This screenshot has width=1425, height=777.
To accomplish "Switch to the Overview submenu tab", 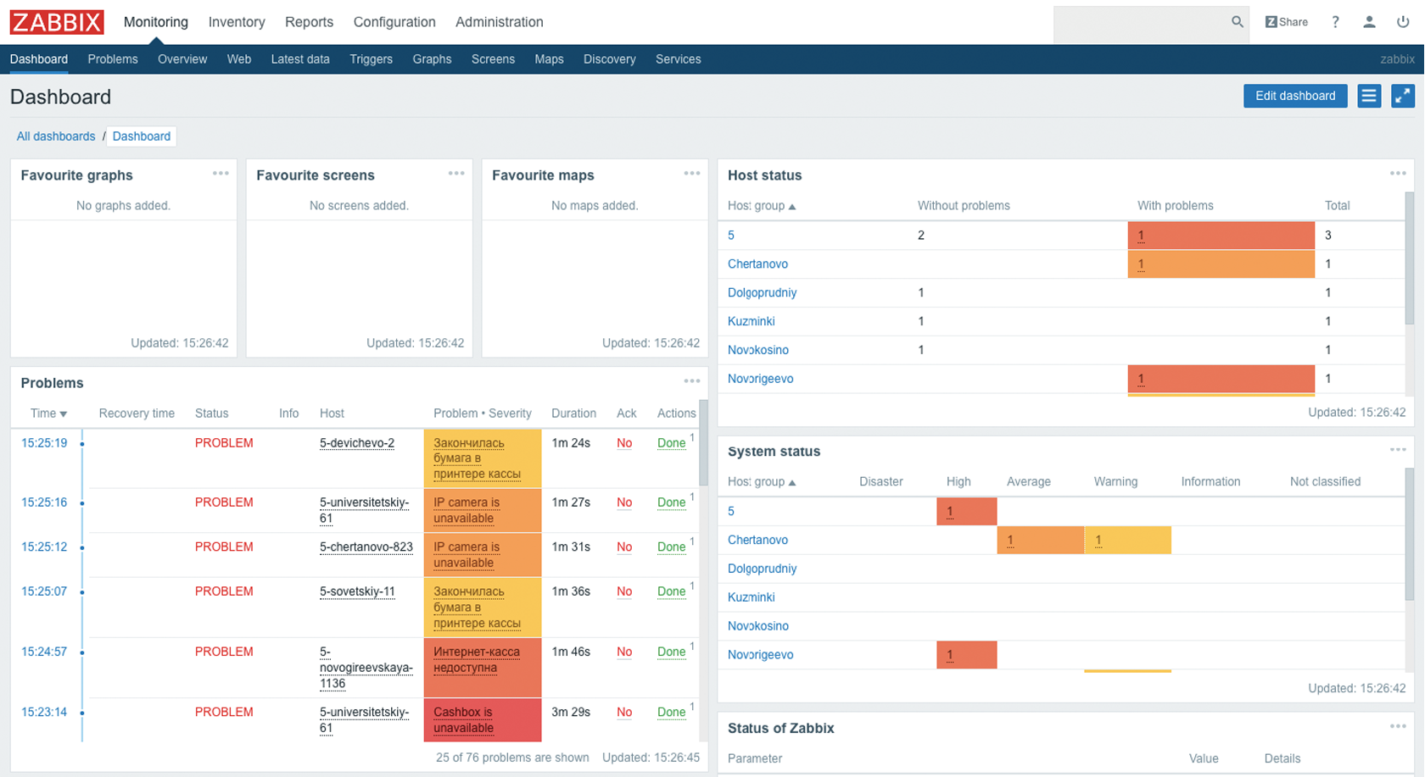I will [182, 59].
